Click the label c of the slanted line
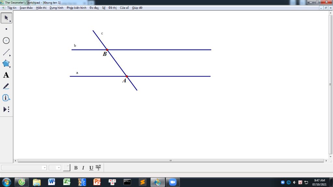 click(x=102, y=33)
